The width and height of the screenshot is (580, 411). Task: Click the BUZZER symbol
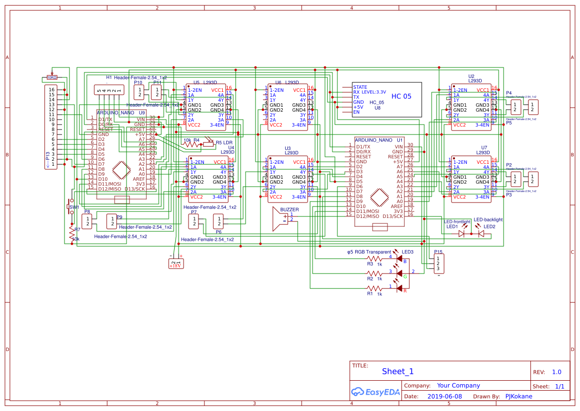[280, 218]
